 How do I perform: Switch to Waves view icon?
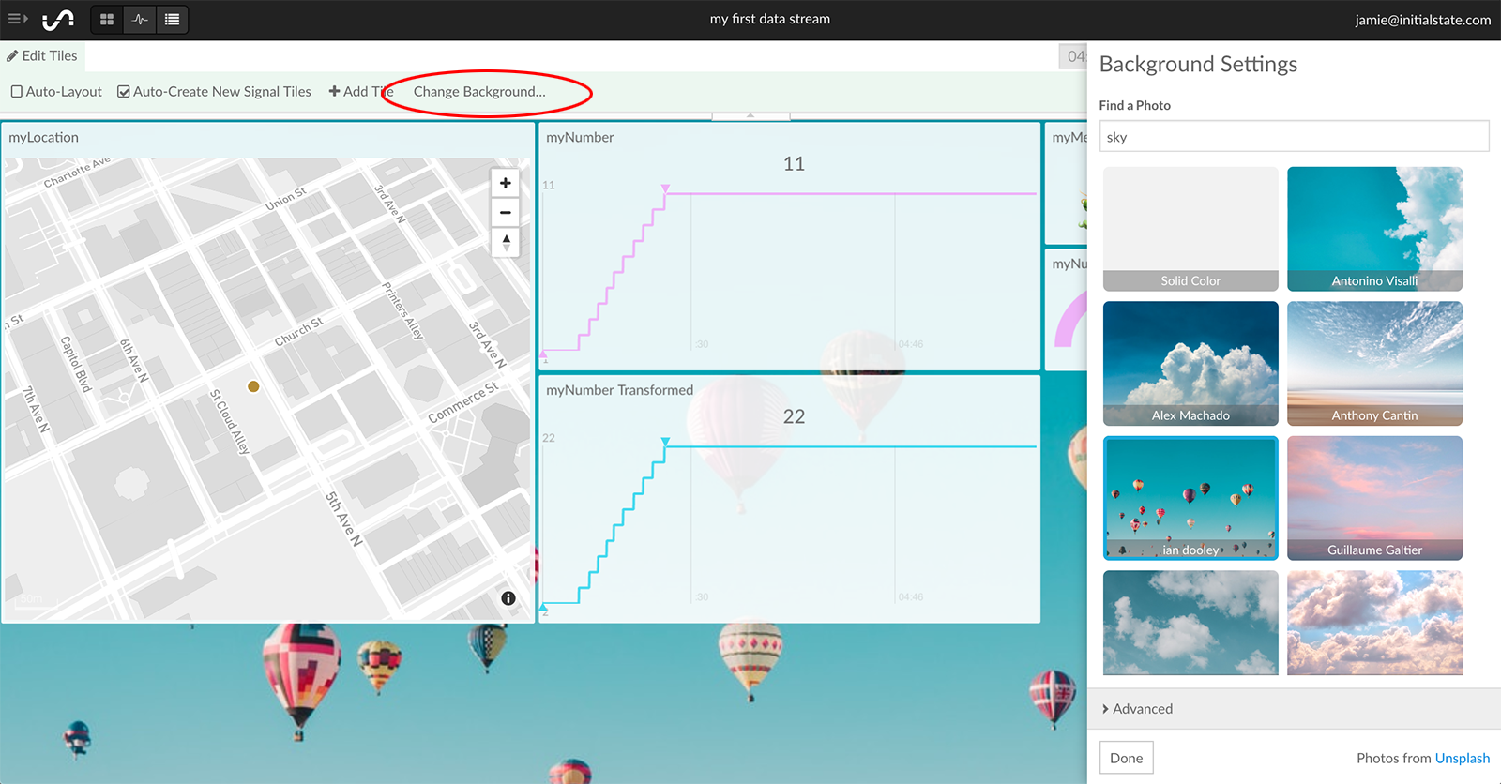click(x=140, y=20)
